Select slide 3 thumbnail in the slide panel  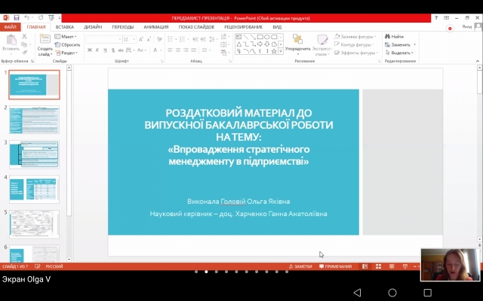(34, 153)
